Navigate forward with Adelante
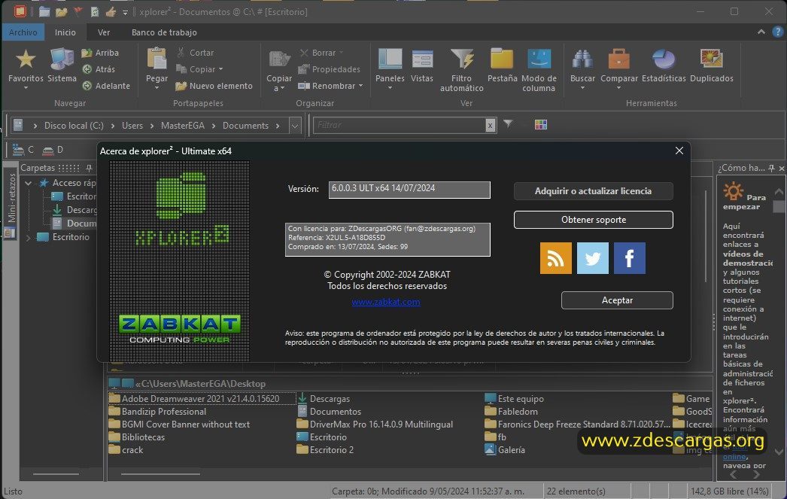 click(x=106, y=86)
